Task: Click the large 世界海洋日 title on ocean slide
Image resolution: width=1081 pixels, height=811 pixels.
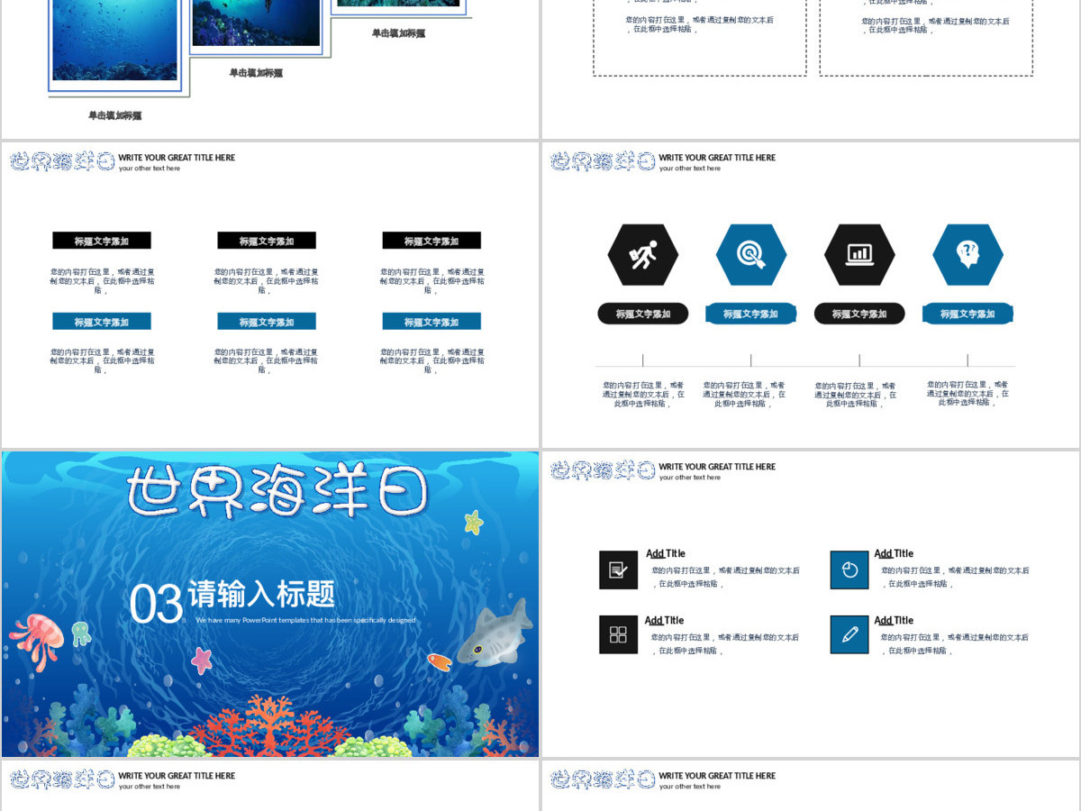Action: coord(277,492)
